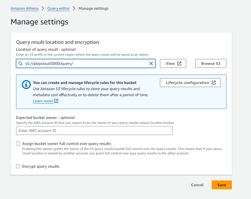The height and width of the screenshot is (199, 251).
Task: Click the blue info circle icon
Action: [x=26, y=85]
